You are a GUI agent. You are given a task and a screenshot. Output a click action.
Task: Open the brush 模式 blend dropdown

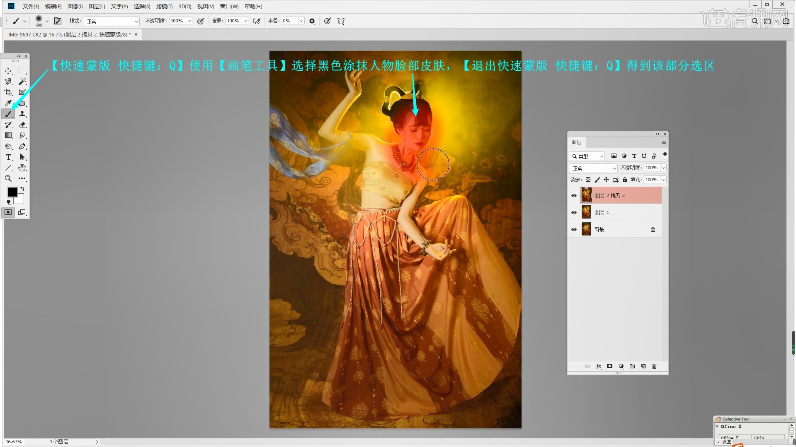point(111,21)
